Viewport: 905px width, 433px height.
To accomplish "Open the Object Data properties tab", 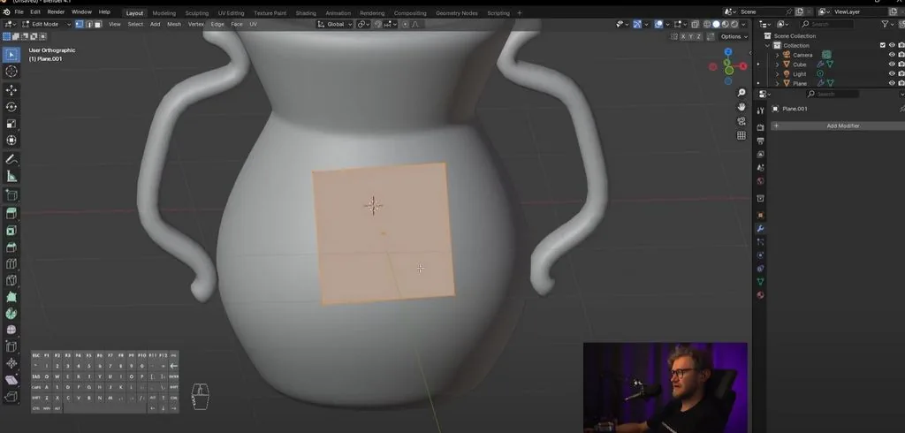I will coord(760,282).
